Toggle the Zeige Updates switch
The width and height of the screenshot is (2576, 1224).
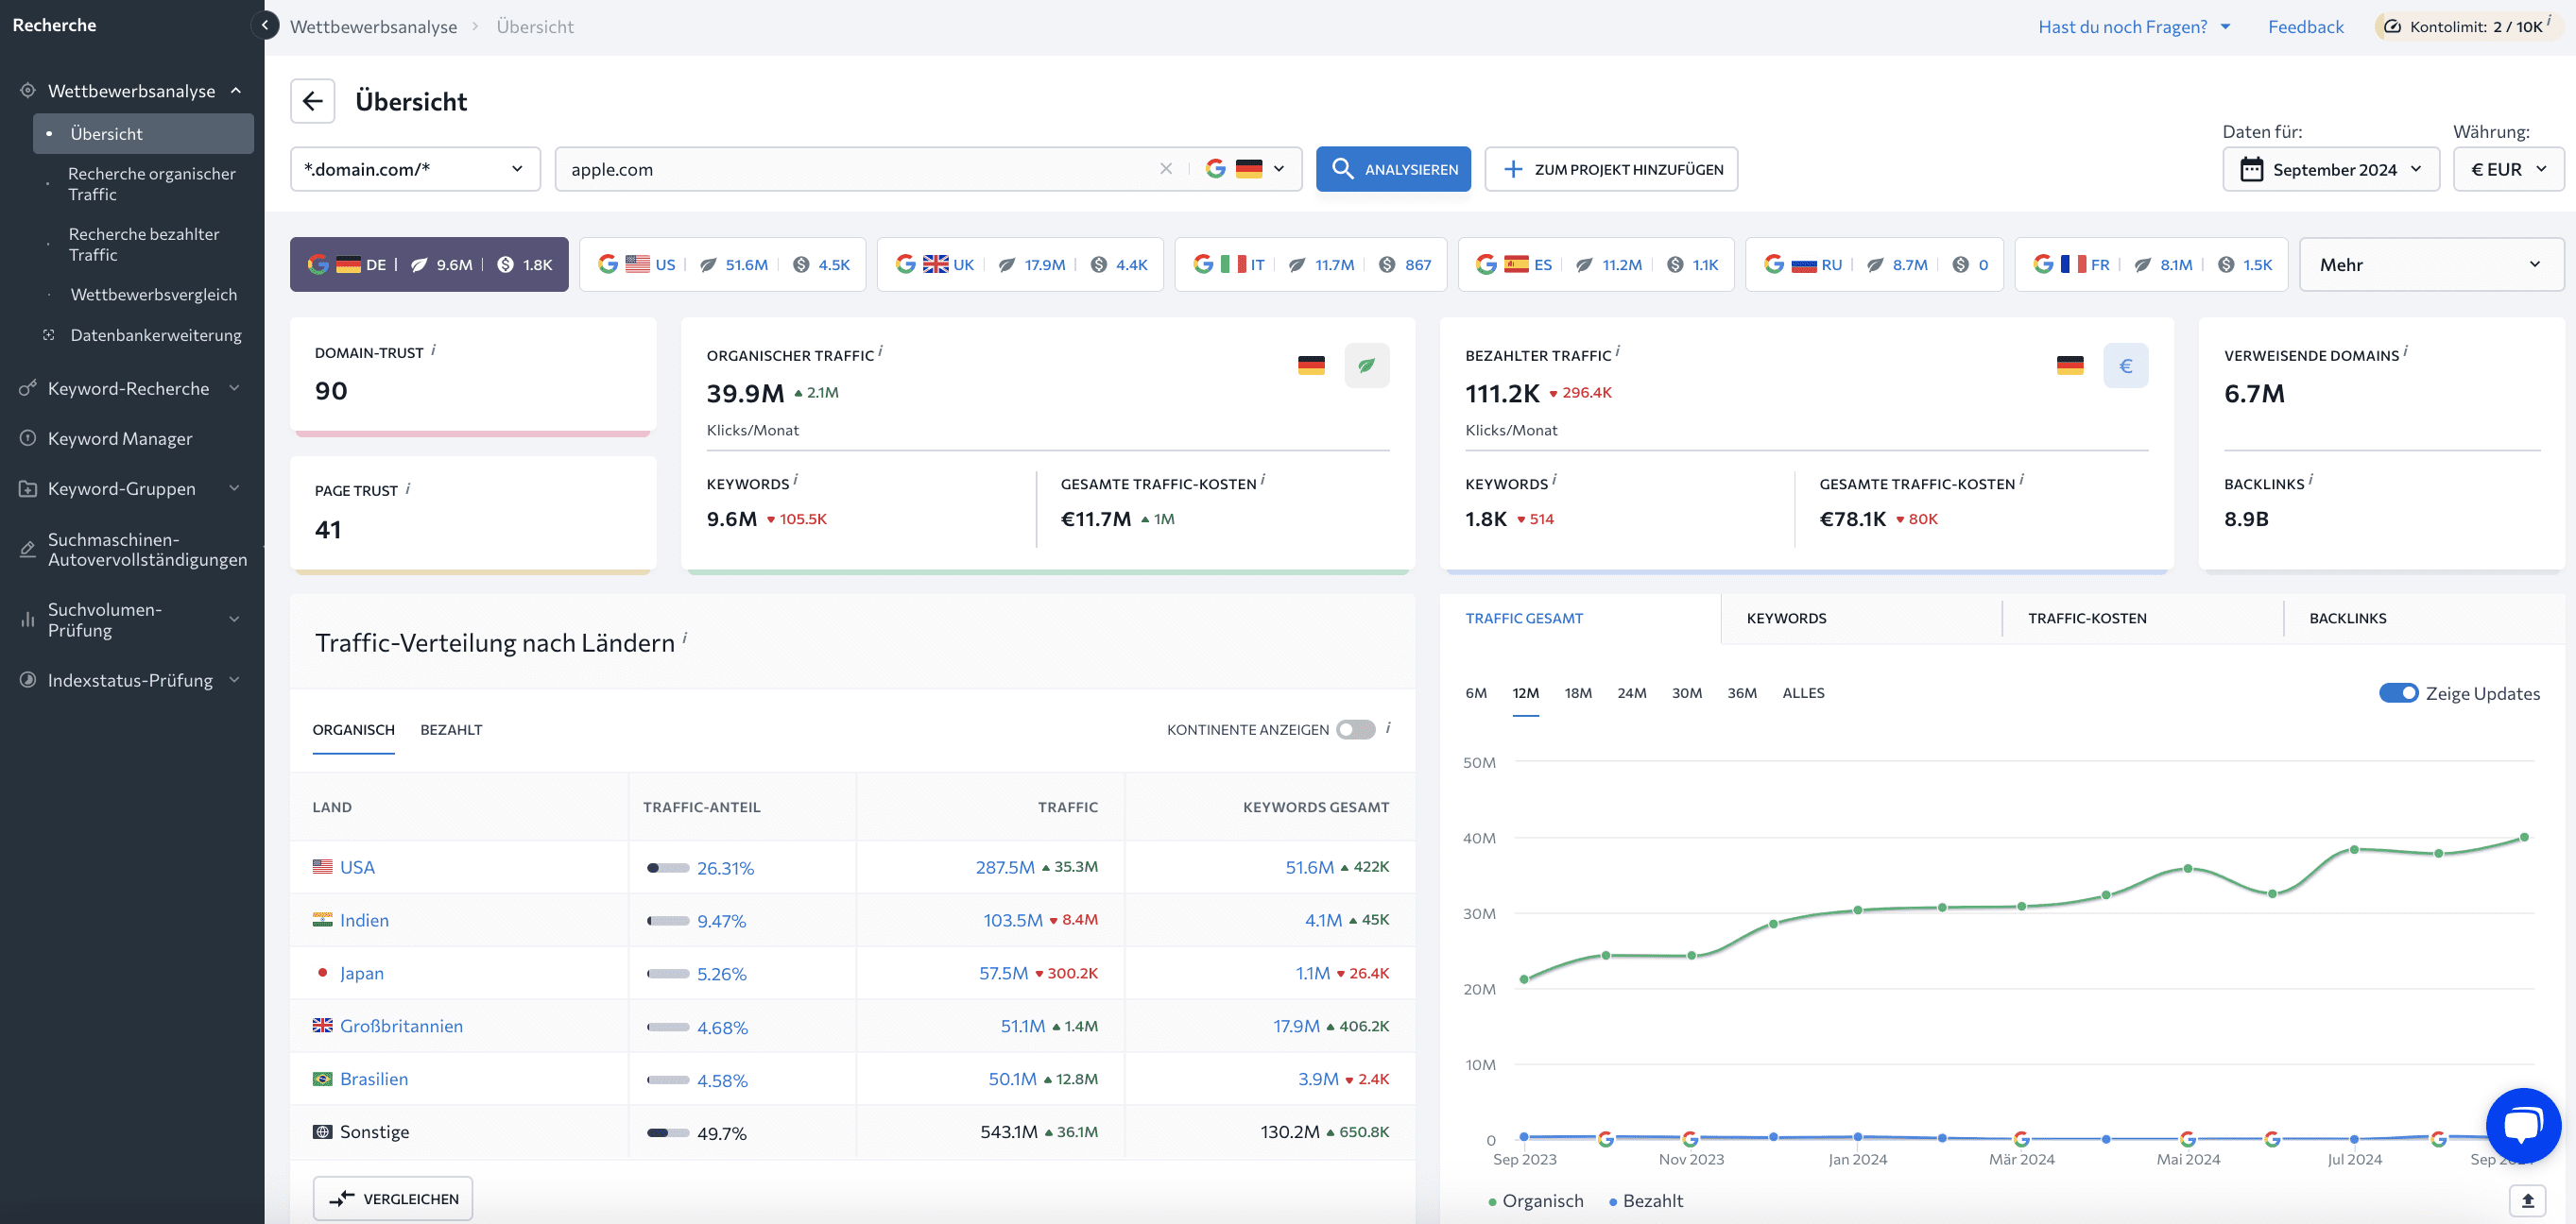pyautogui.click(x=2398, y=692)
